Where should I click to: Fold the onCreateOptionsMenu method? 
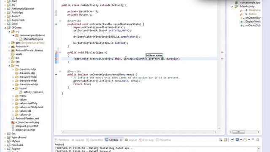point(60,71)
